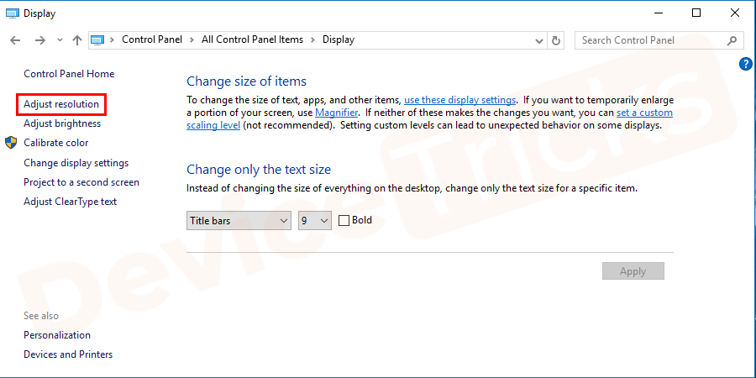Refresh the Control Panel address bar
This screenshot has height=378, width=756.
(556, 40)
